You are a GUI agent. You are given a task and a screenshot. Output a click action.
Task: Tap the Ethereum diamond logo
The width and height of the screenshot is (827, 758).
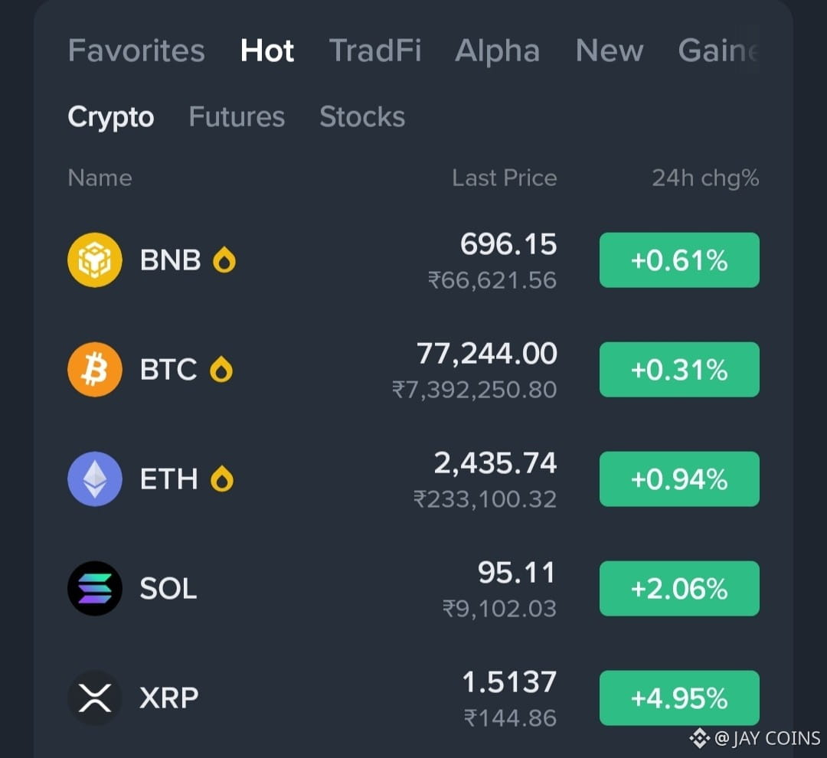click(95, 479)
